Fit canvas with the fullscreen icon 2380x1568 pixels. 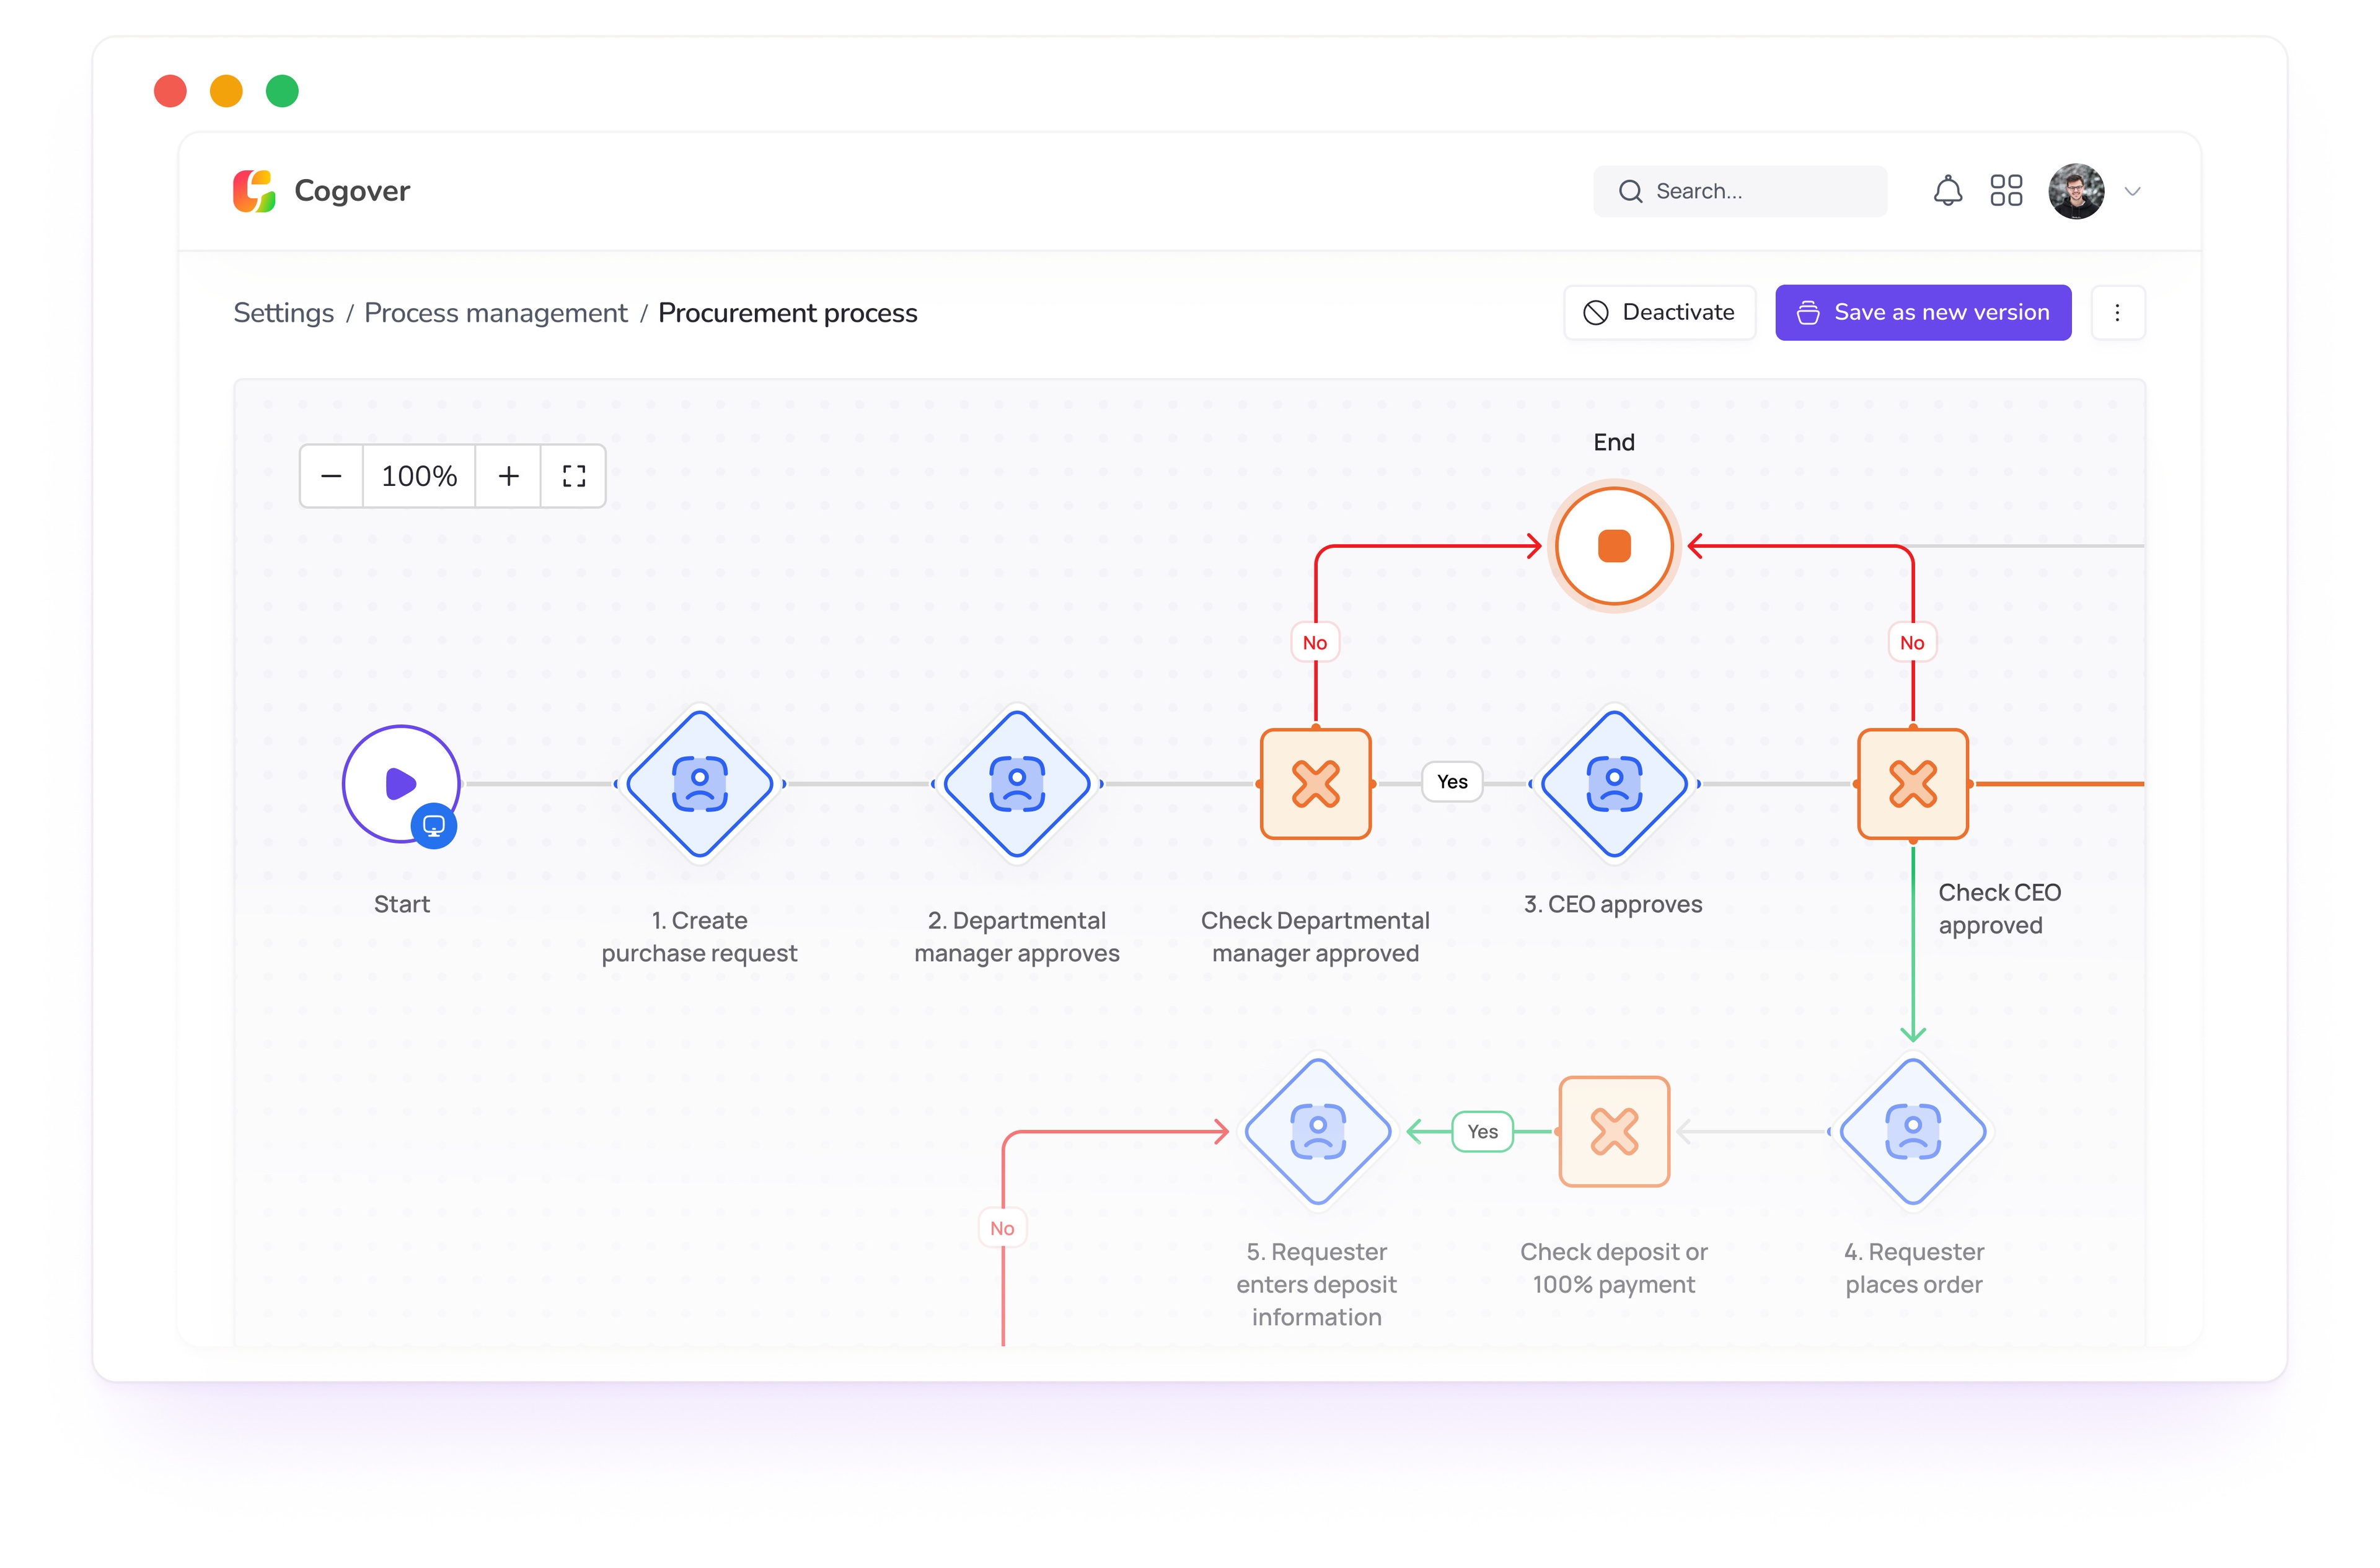[x=573, y=476]
